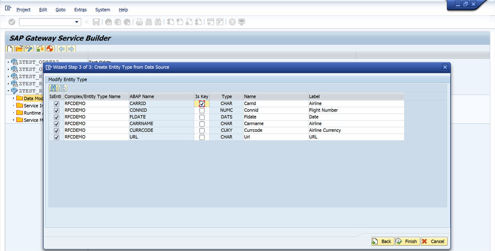Click the Customize Local Layout monitor icon
This screenshot has height=251, width=495.
pyautogui.click(x=242, y=22)
